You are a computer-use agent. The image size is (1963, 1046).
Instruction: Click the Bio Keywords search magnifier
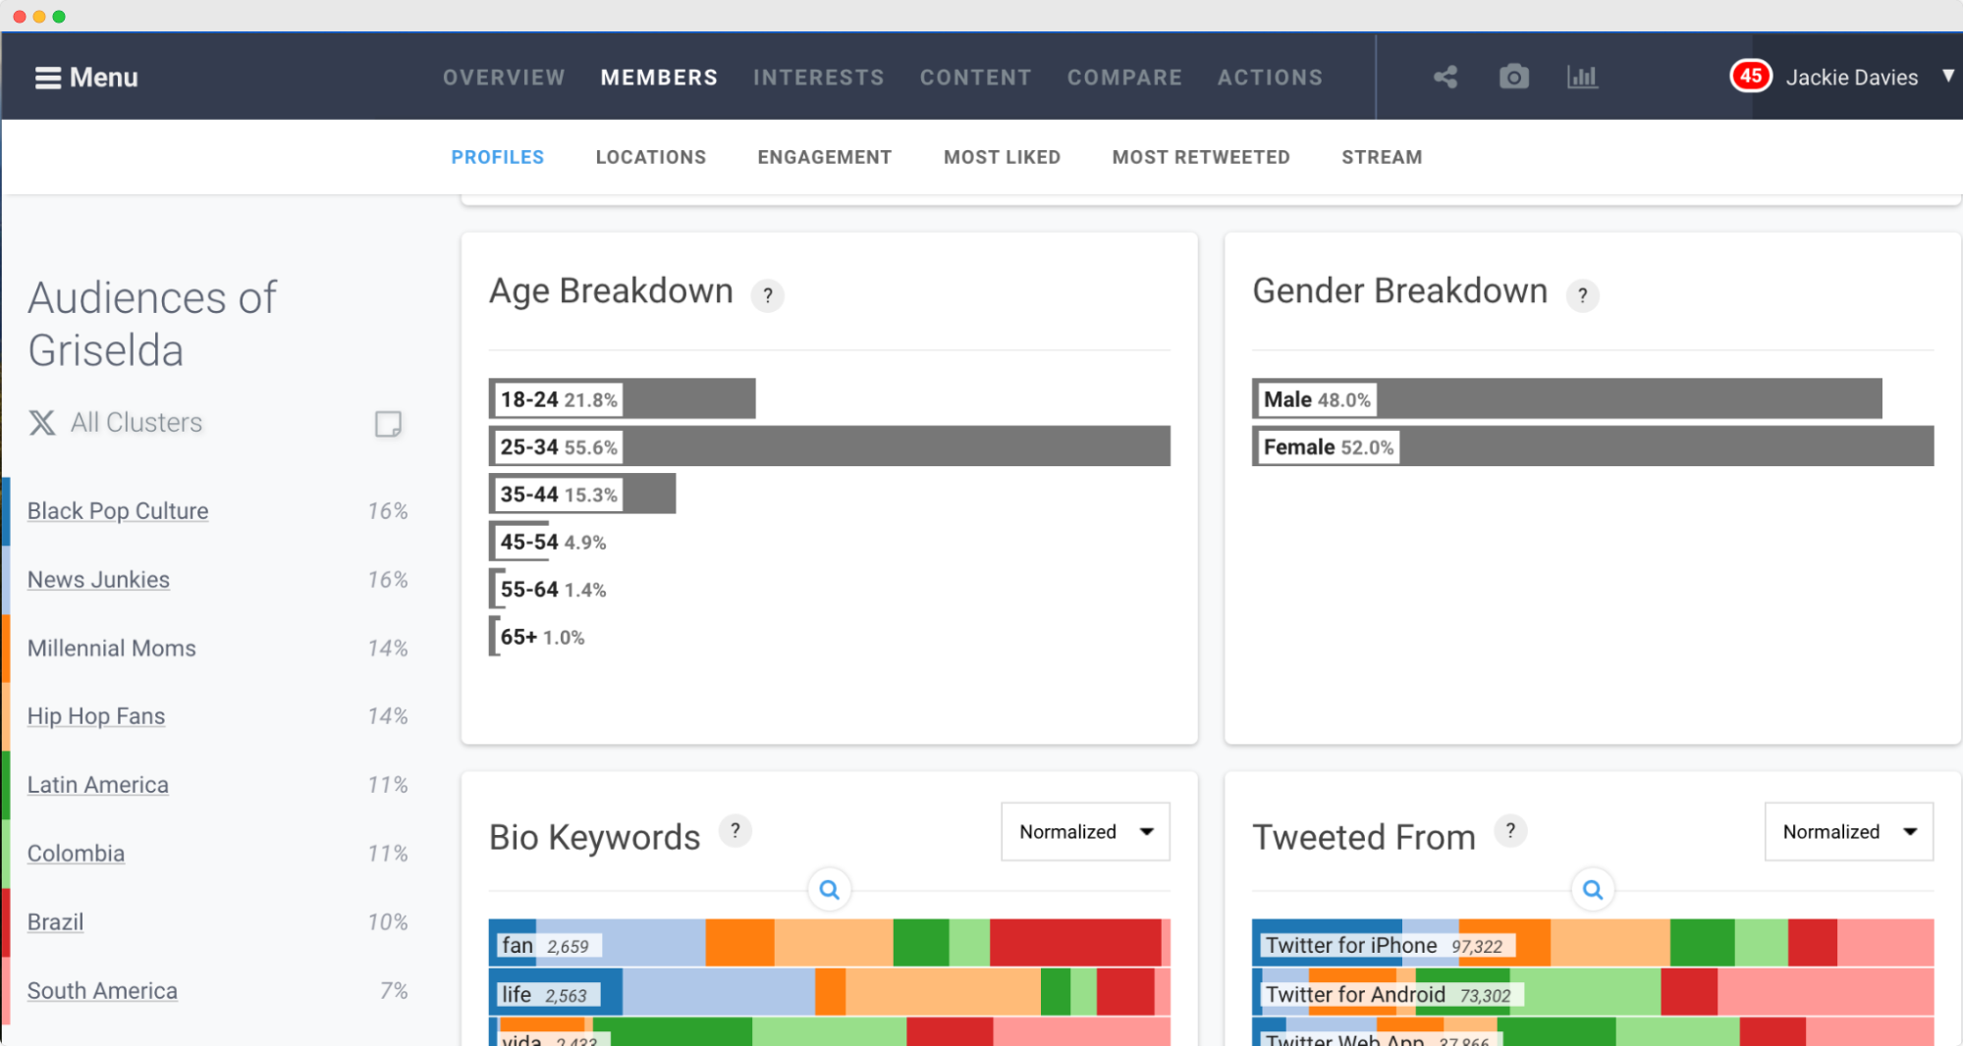[830, 890]
